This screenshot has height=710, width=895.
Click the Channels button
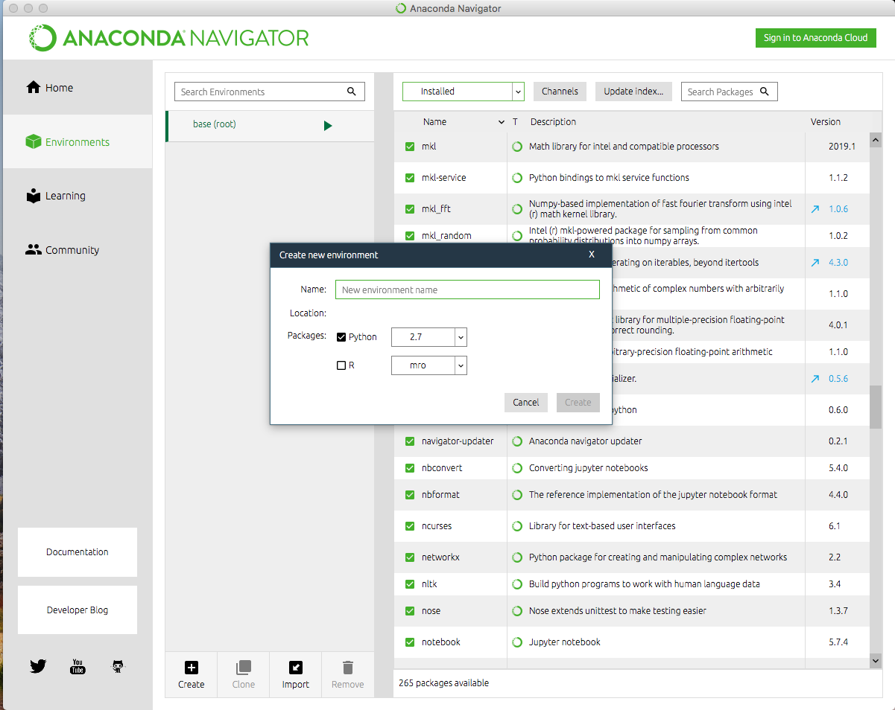coord(560,92)
